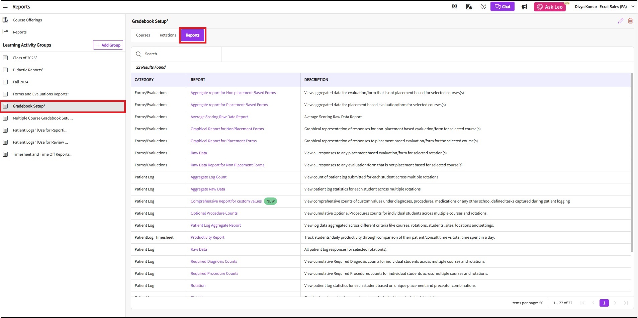Screen dimensions: 638x318
Task: Open Productivity Report link
Action: [x=207, y=237]
